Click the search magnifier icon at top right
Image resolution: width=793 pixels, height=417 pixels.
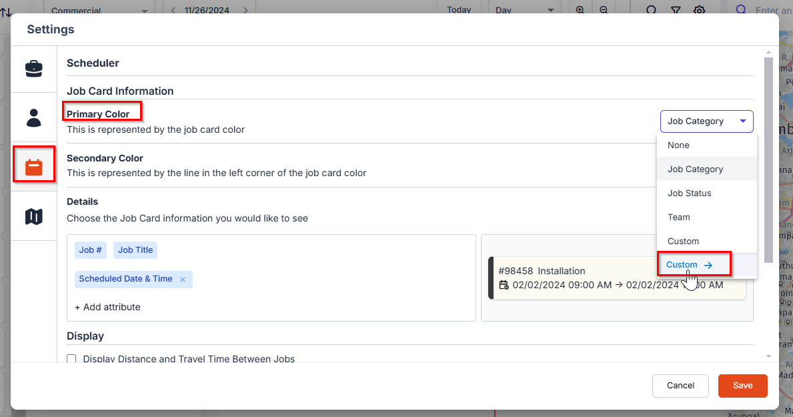pyautogui.click(x=741, y=9)
